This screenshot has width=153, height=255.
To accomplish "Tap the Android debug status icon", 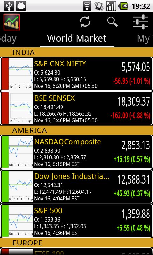I will click(x=21, y=6).
